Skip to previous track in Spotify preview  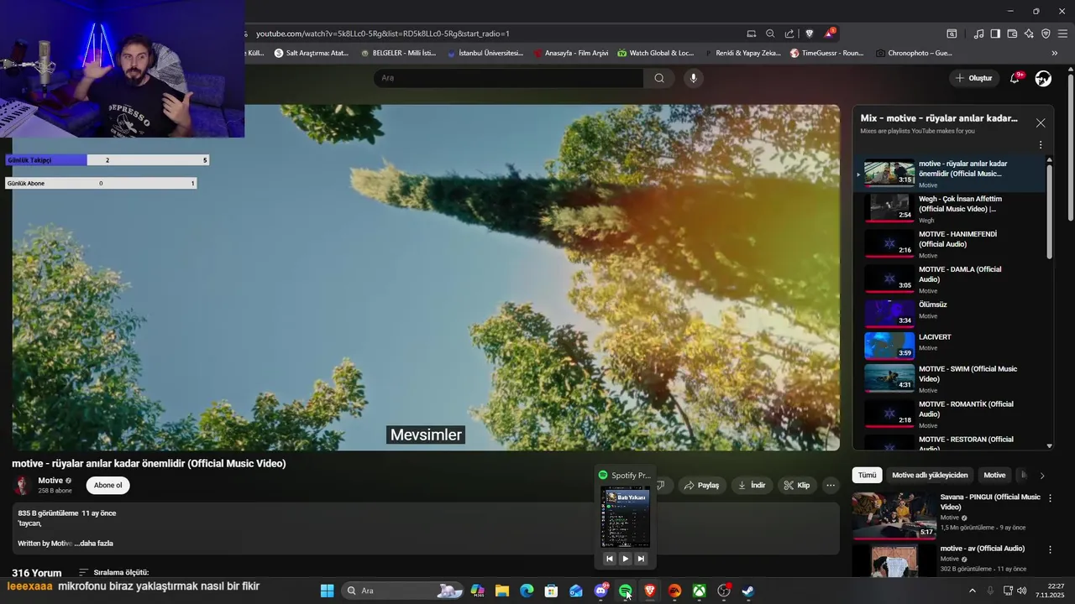pyautogui.click(x=610, y=559)
